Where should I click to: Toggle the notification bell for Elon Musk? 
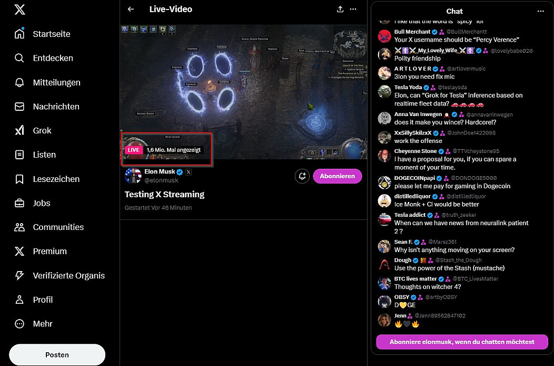pos(302,176)
